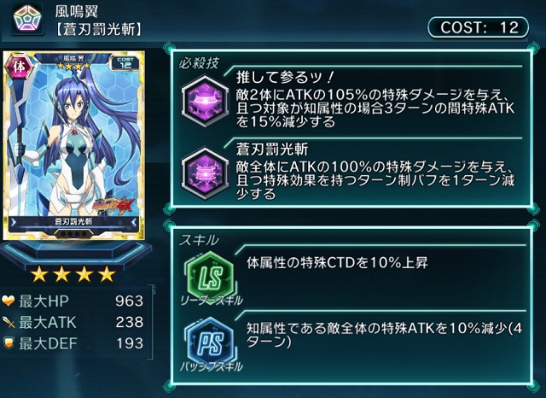Image resolution: width=546 pixels, height=398 pixels.
Task: Click the heart icon beside 最大HP
Action: (x=9, y=301)
